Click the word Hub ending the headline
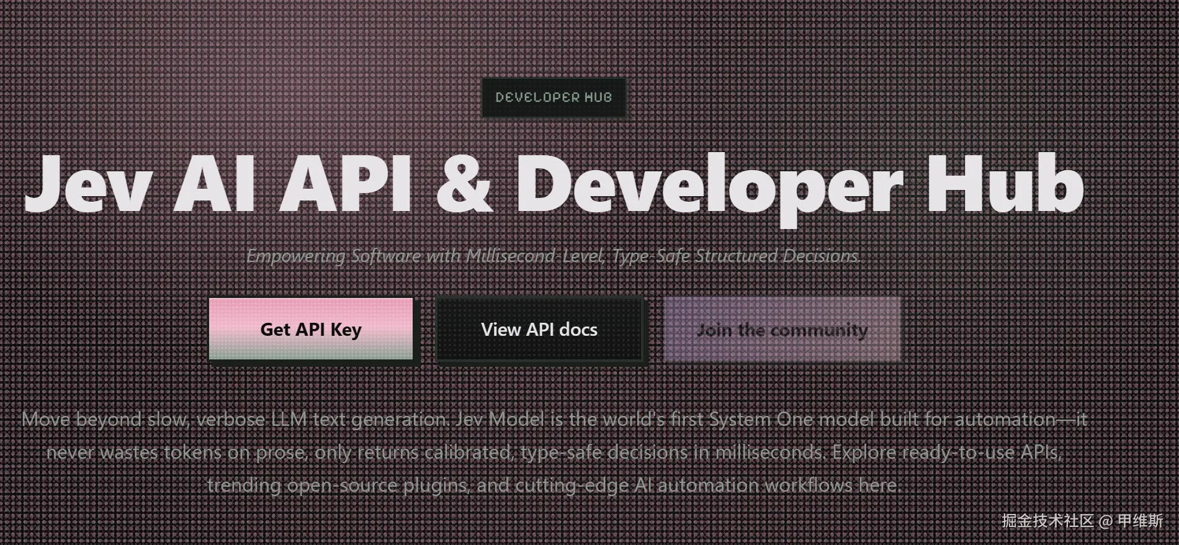 coord(1005,184)
